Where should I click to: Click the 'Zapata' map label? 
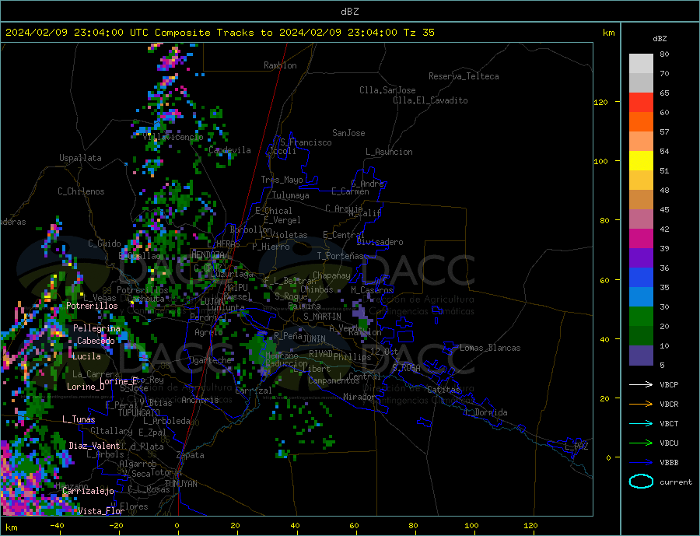(x=191, y=456)
